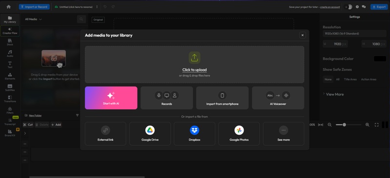Viewport: 390px width, 178px height.
Task: Open the All Media dropdown
Action: coord(33,19)
